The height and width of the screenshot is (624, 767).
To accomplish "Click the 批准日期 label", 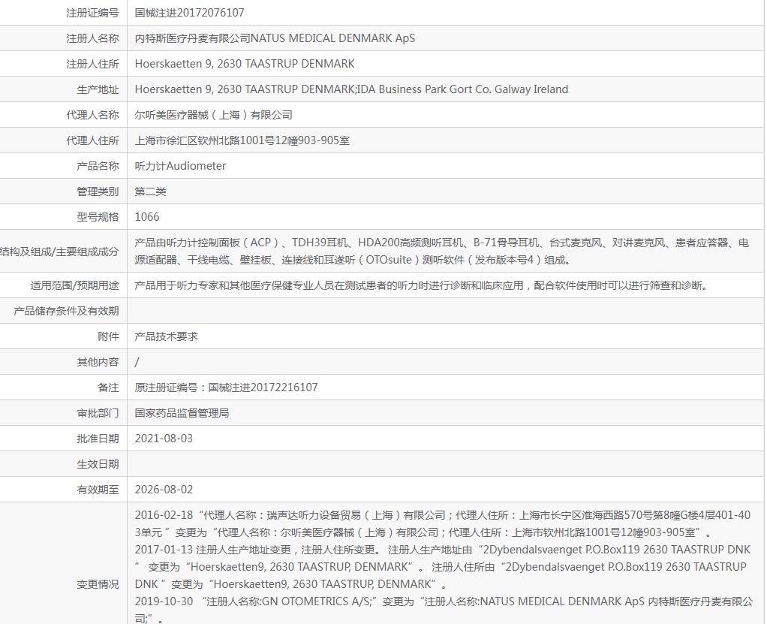I will (x=98, y=439).
